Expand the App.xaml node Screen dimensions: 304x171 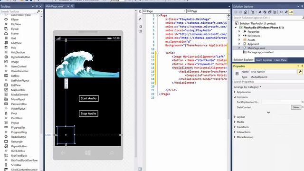point(239,44)
